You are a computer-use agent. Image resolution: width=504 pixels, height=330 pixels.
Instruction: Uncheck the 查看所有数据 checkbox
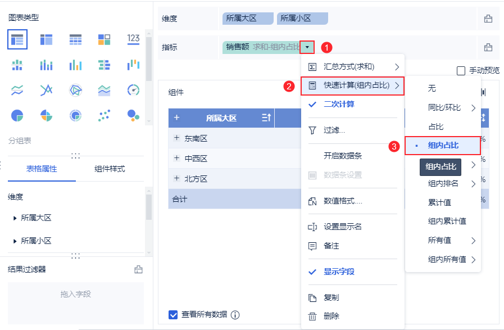174,314
